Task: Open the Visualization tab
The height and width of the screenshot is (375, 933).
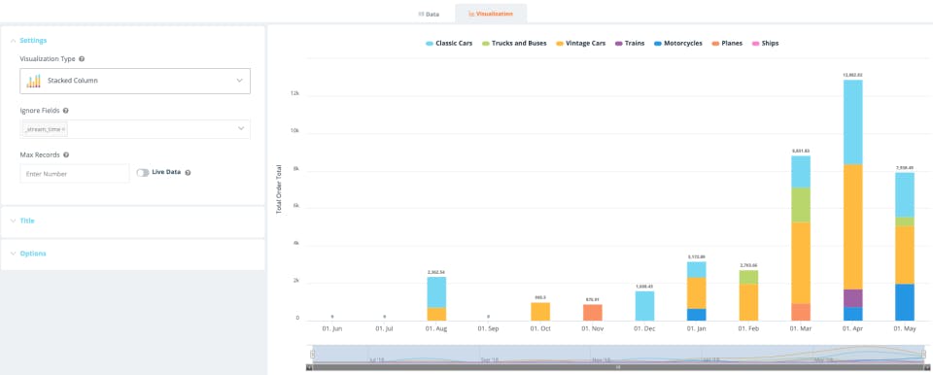Action: coord(490,13)
